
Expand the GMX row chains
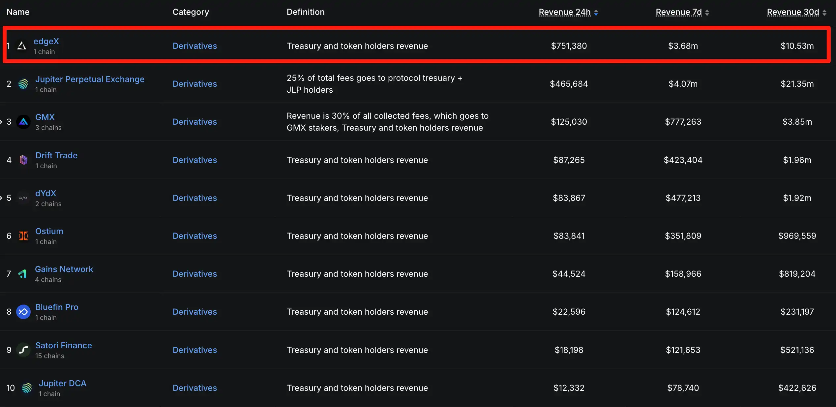pos(1,122)
